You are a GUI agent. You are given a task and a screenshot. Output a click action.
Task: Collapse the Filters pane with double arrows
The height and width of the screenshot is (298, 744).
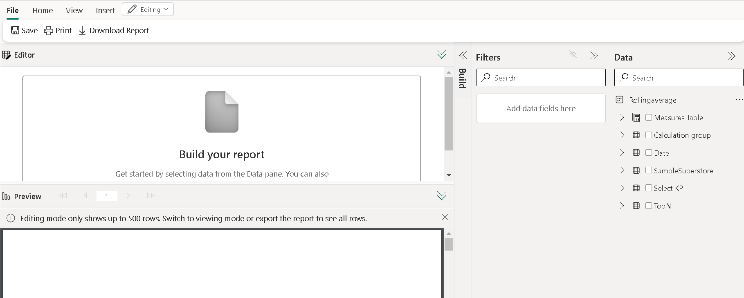pos(594,55)
